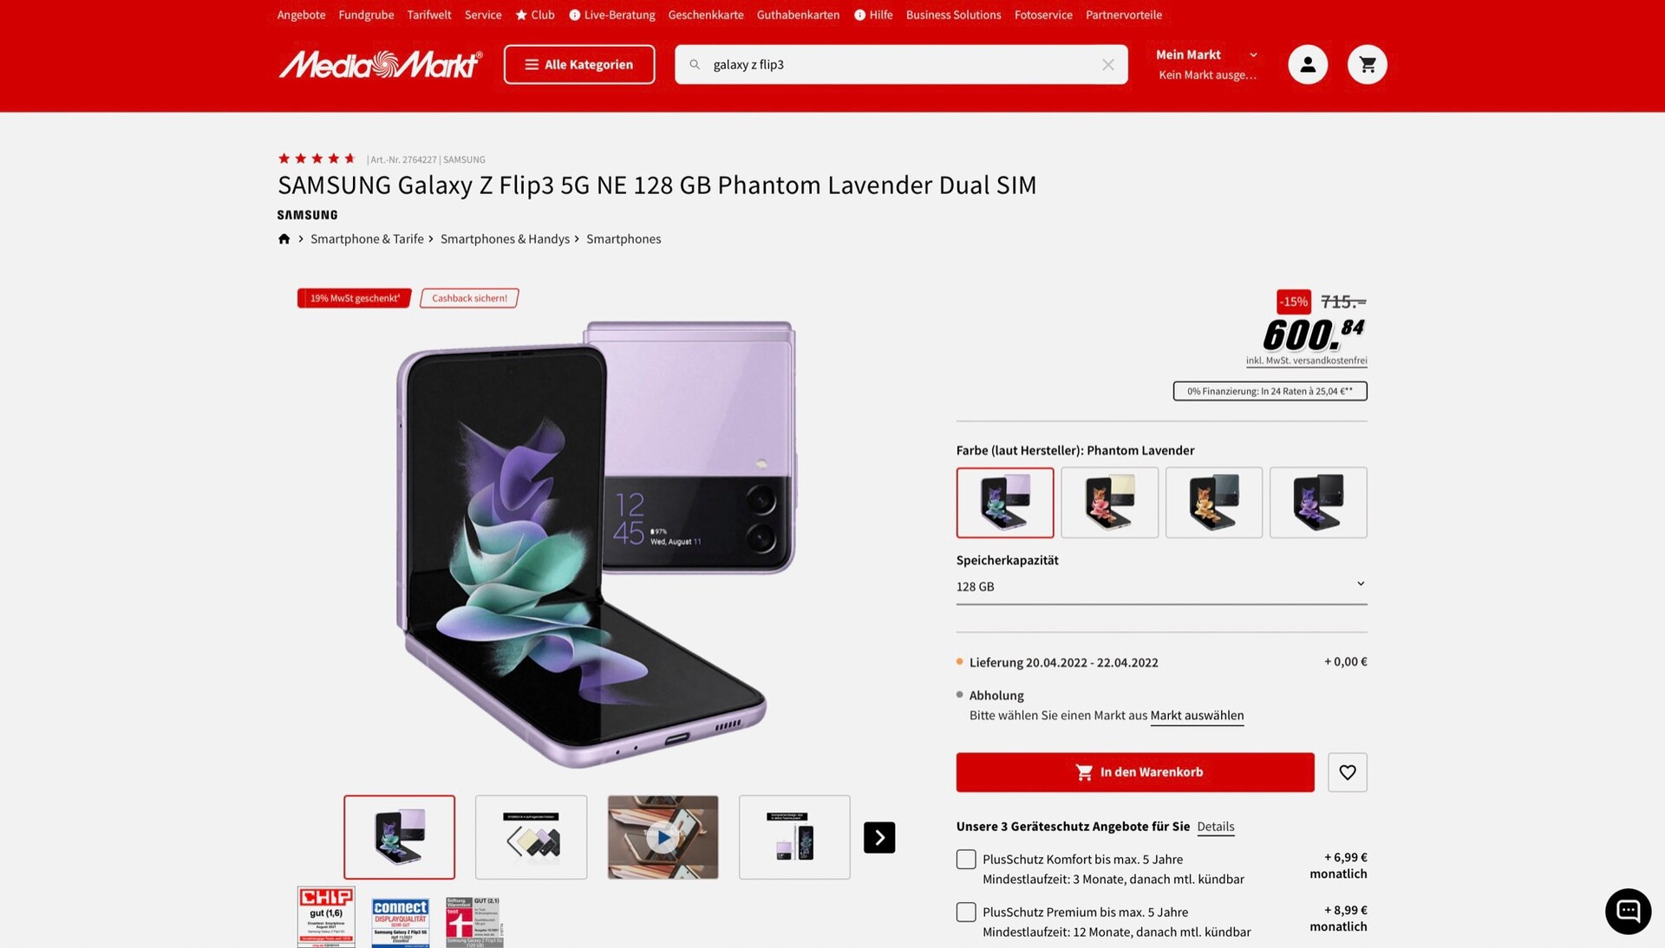
Task: Add product to wishlist with heart icon
Action: (x=1348, y=772)
